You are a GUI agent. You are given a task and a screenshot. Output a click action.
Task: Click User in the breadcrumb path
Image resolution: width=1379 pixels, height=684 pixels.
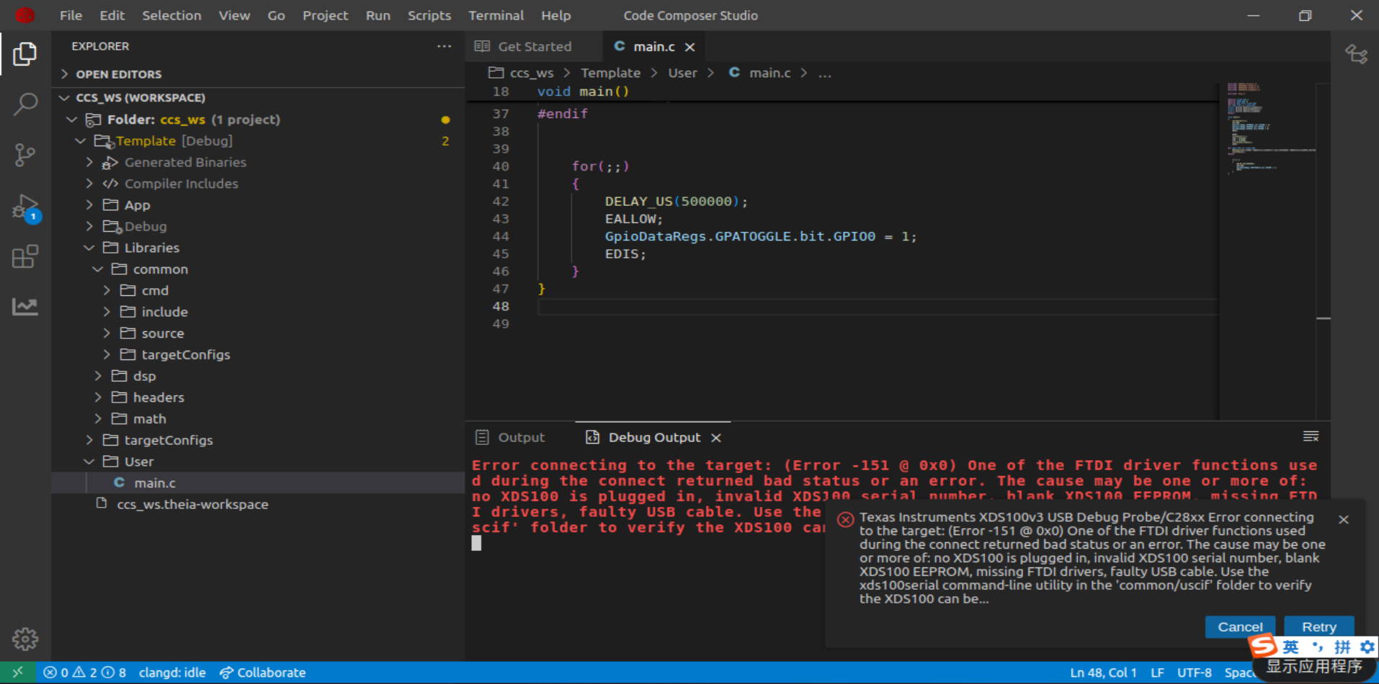[682, 73]
